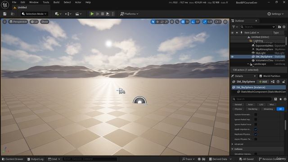Toggle scale snapping icon
Viewport: 288px width, 162px height.
(x=204, y=22)
